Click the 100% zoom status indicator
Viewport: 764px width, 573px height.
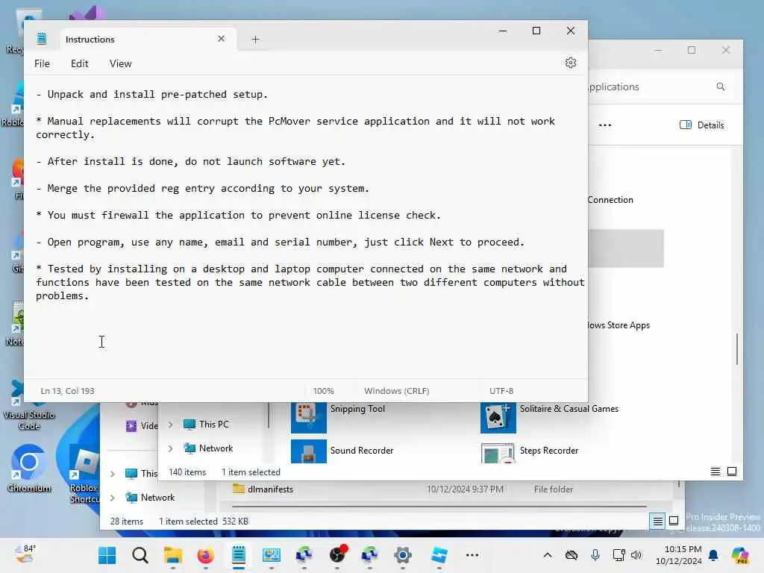(324, 391)
